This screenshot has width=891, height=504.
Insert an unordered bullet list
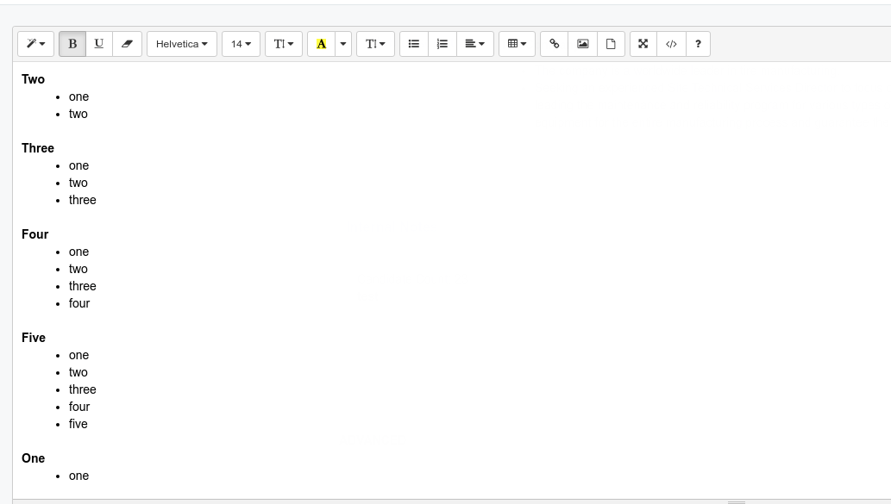(x=414, y=44)
